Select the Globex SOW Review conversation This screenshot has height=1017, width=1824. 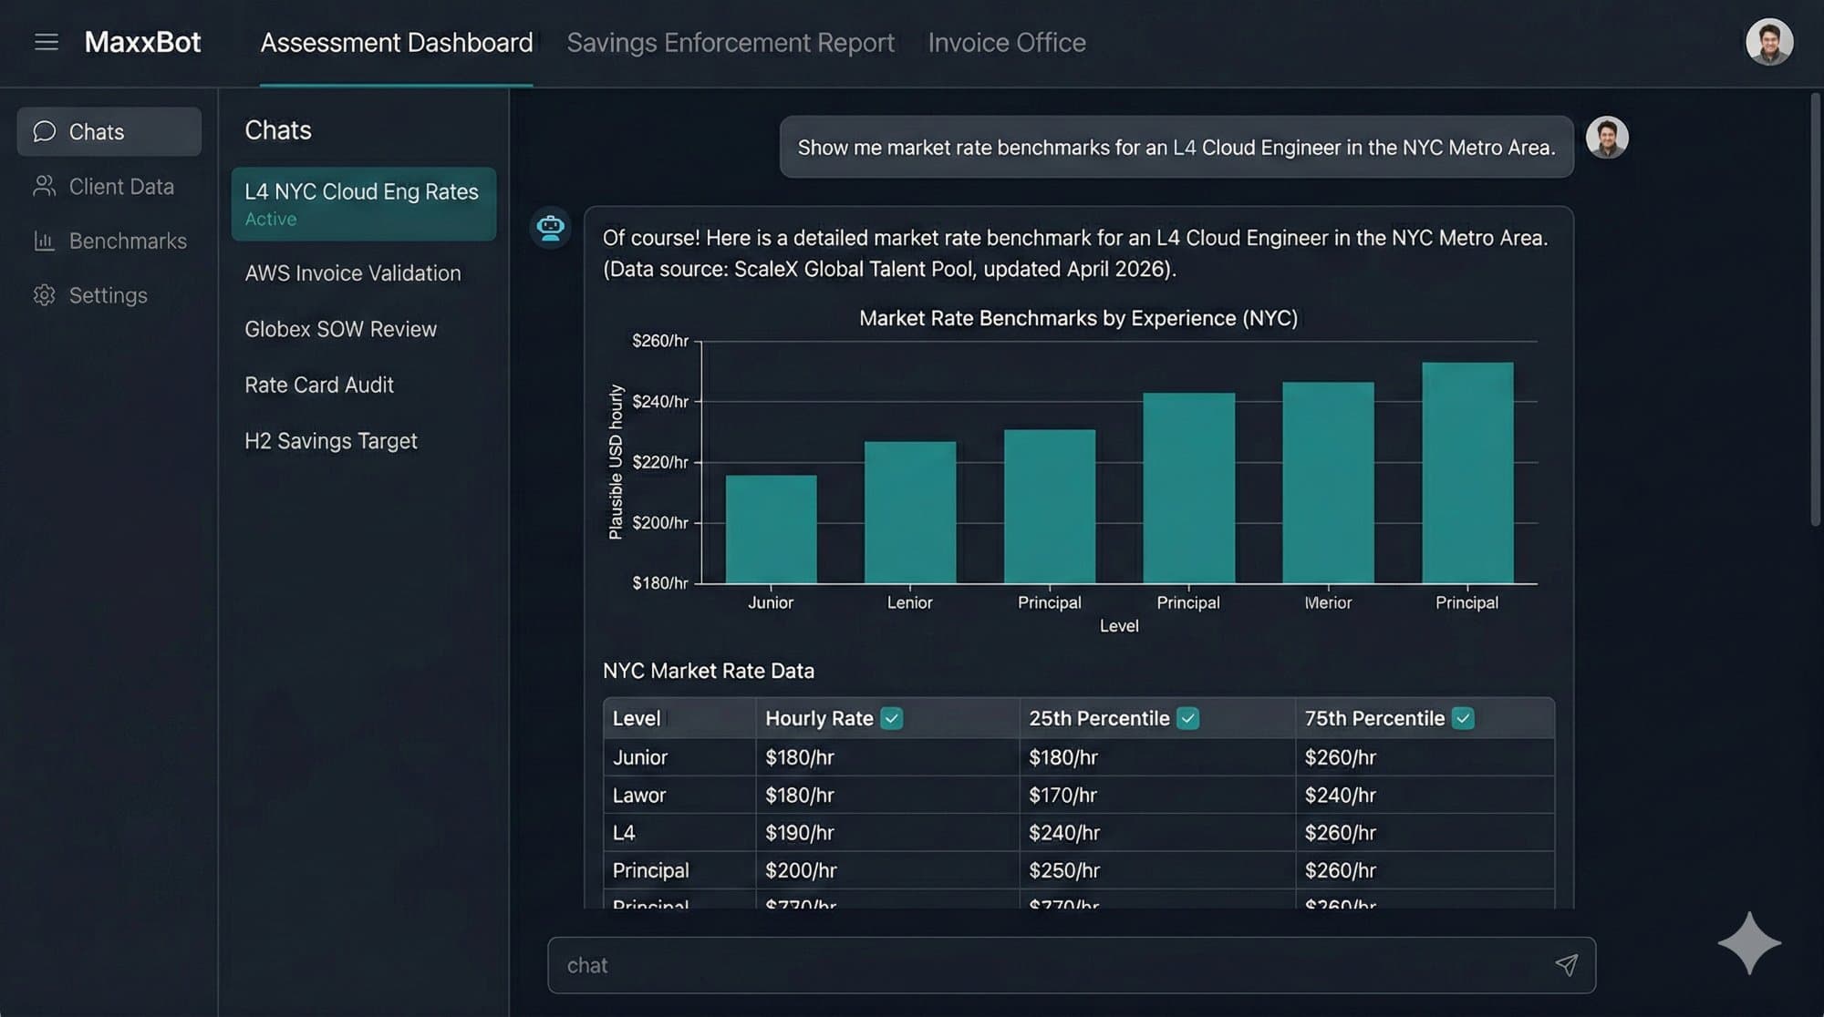click(340, 329)
